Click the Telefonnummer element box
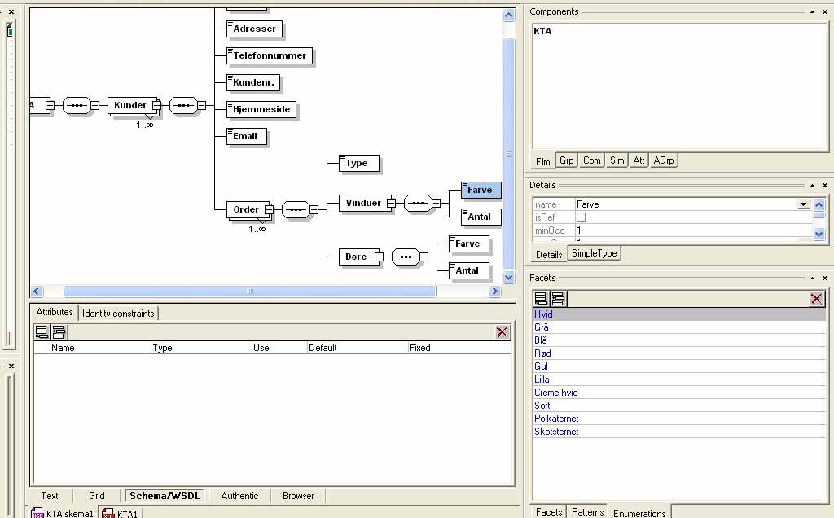This screenshot has width=834, height=518. coord(270,56)
